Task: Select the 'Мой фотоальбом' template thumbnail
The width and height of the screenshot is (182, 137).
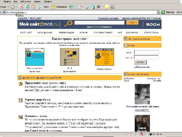Action: click(x=70, y=57)
